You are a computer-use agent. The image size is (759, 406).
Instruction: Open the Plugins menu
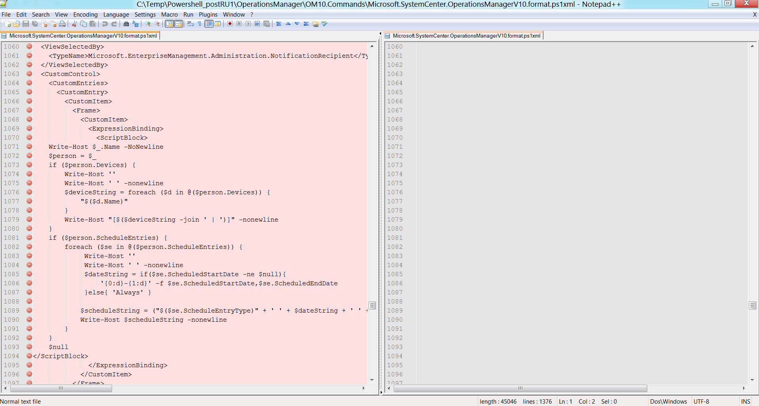click(x=208, y=15)
